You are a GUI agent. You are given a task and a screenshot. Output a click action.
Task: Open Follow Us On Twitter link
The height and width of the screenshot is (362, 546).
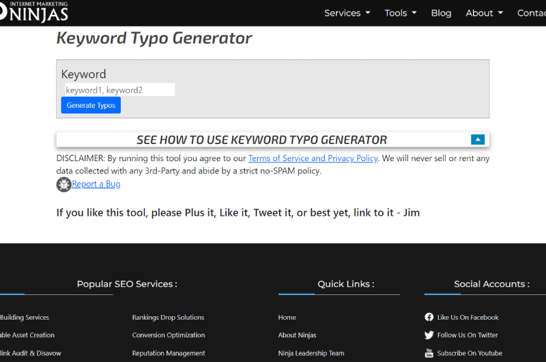click(468, 335)
